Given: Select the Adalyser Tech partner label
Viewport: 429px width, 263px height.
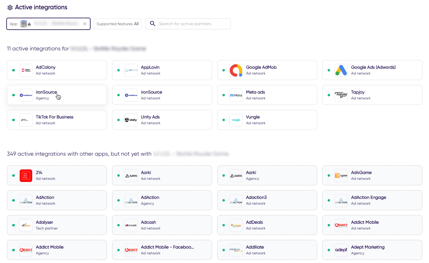Looking at the screenshot, I should (x=47, y=228).
